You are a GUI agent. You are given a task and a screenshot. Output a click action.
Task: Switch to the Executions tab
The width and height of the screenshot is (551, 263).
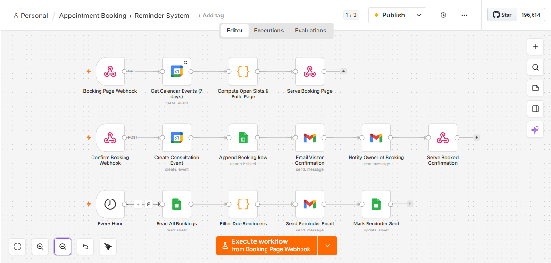[269, 31]
